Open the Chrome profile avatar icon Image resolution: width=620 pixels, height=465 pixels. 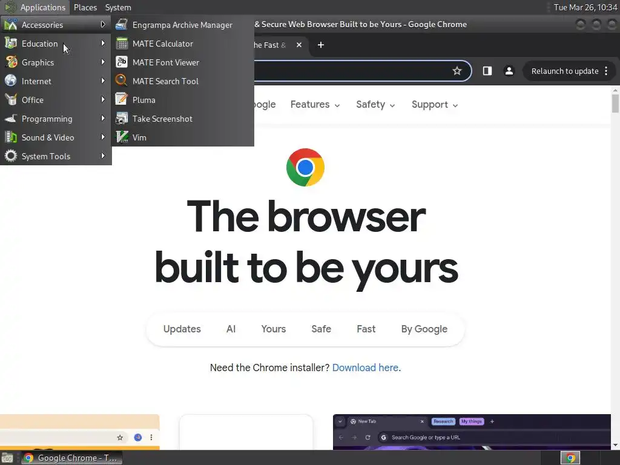509,71
